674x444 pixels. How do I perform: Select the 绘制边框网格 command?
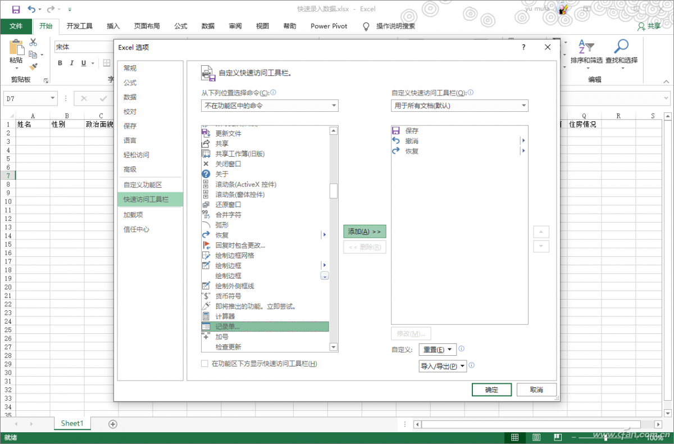point(265,255)
